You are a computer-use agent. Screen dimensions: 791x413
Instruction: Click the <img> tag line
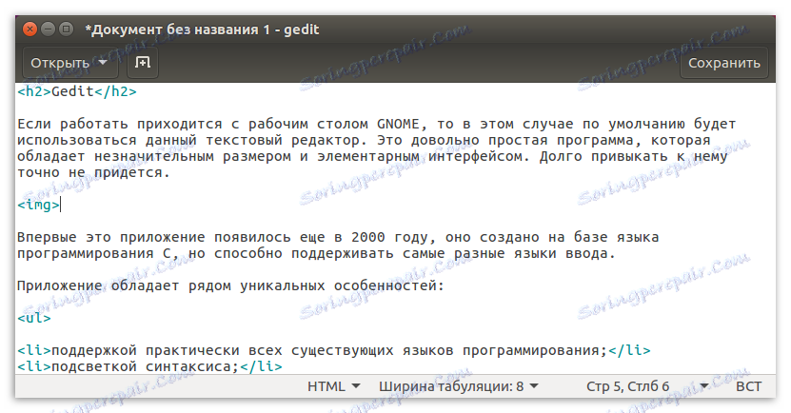(39, 205)
